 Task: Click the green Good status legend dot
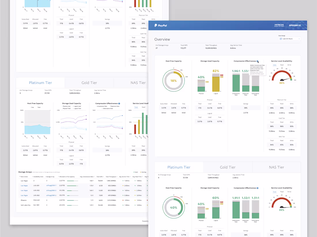point(134,172)
